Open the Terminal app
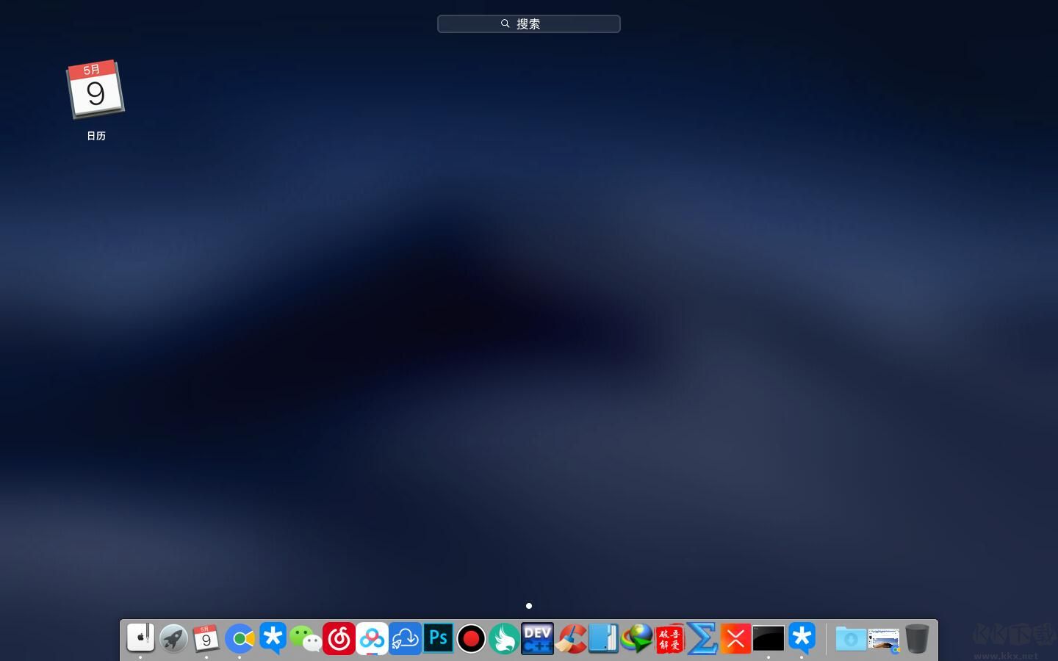The image size is (1058, 661). pos(769,639)
